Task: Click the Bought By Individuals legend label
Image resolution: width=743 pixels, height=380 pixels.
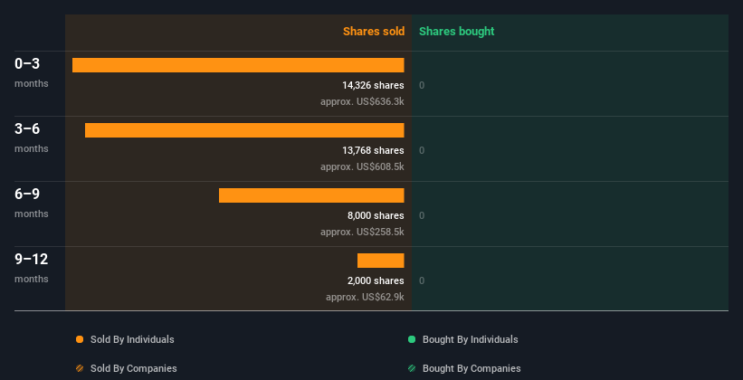Action: pos(470,339)
